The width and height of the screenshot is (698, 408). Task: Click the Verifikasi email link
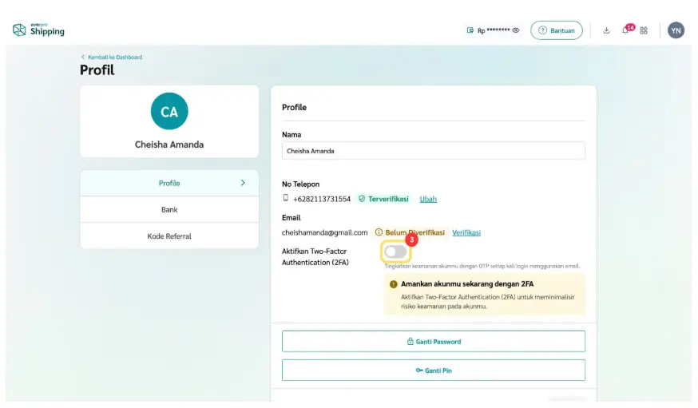pos(466,232)
